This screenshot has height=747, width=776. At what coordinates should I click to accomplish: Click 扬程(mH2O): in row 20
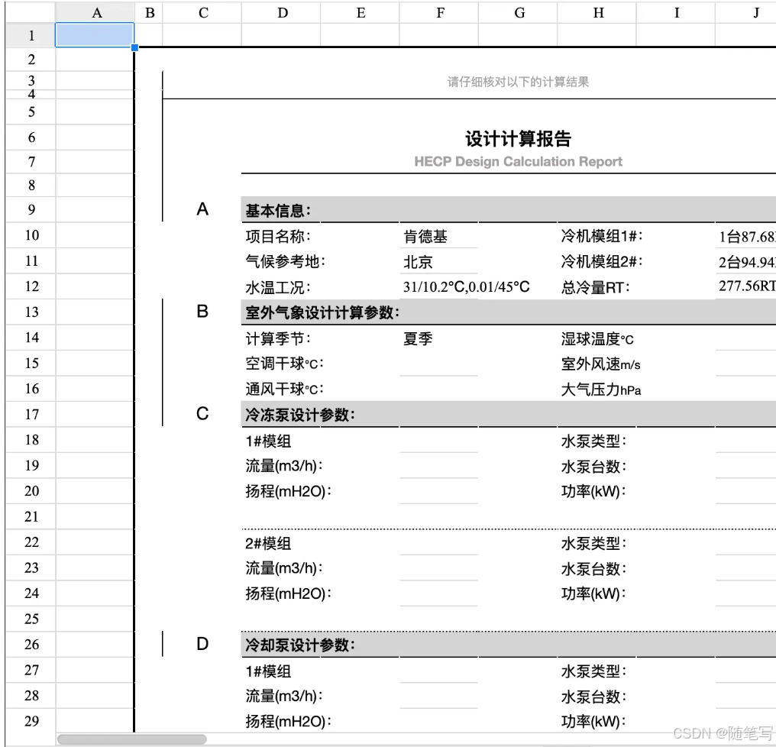click(289, 492)
